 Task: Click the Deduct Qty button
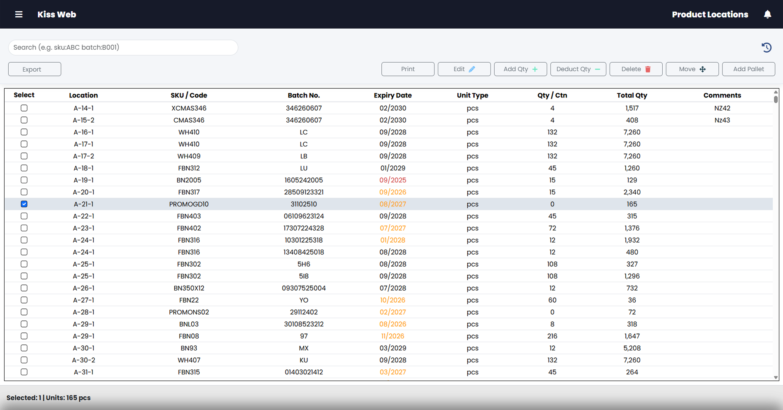coord(578,69)
